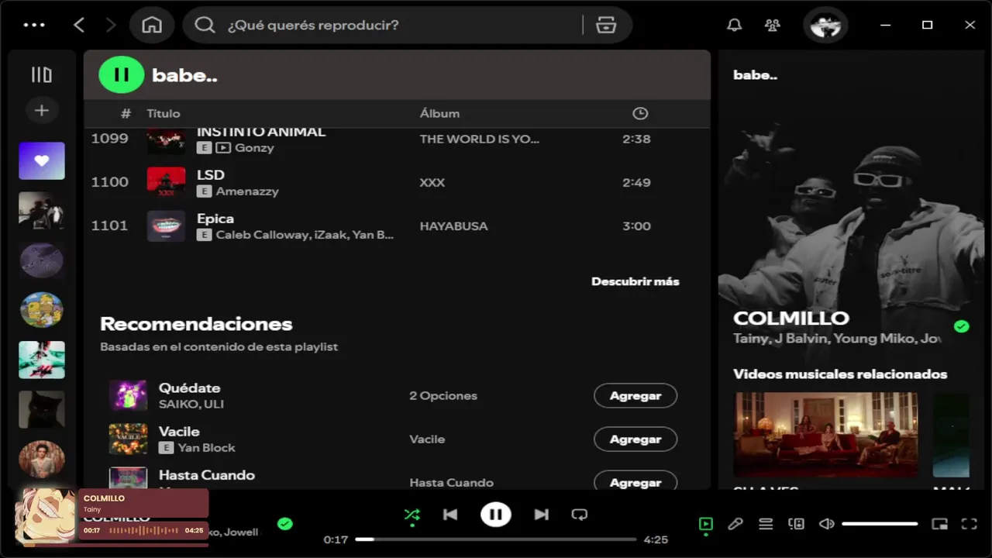Toggle repeat mode
Screen dimensions: 992x558
click(579, 515)
